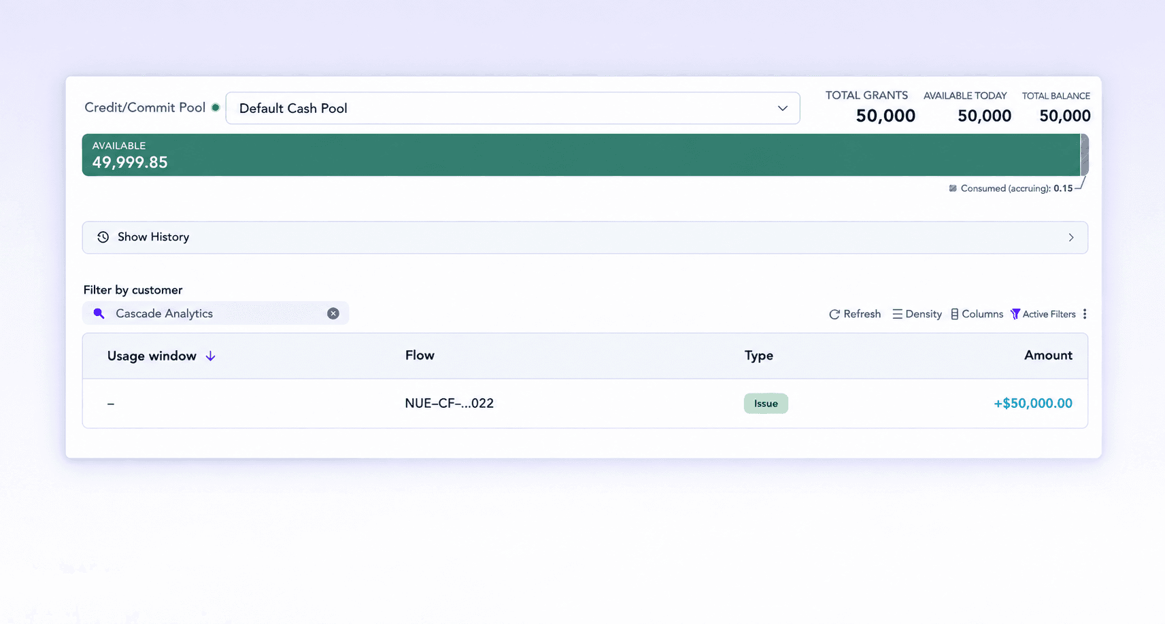Open the Columns chooser
1165x624 pixels.
977,314
